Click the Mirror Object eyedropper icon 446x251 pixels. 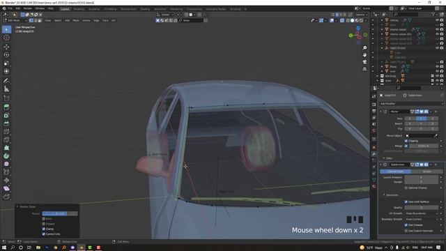point(436,136)
